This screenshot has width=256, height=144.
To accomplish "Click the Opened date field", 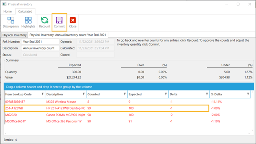I will click(95, 42).
